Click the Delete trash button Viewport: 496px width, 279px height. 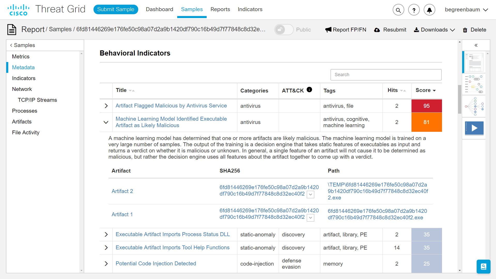click(474, 30)
